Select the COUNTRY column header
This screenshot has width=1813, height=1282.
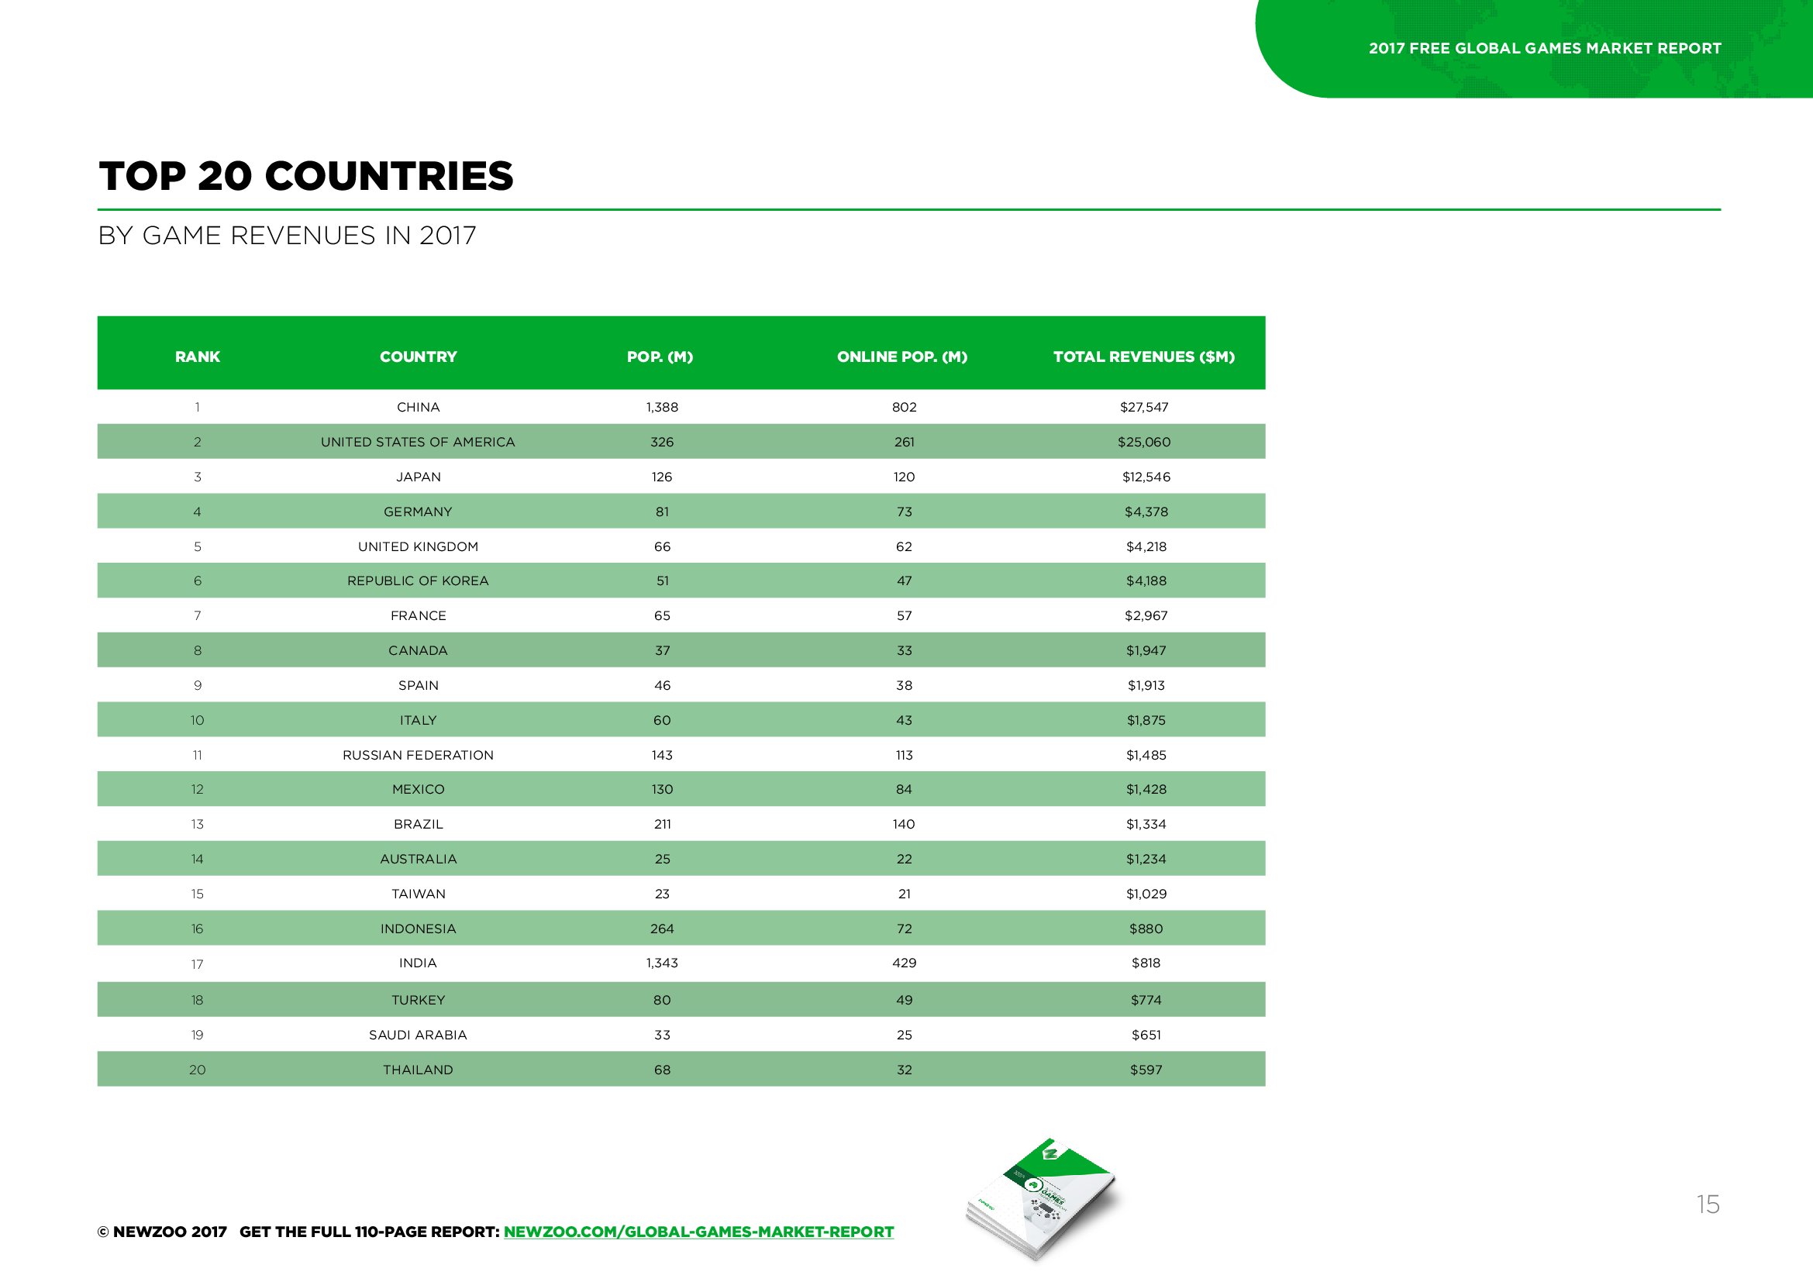419,357
